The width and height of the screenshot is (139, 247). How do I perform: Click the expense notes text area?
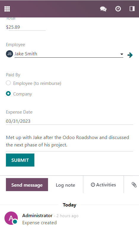click(69, 141)
